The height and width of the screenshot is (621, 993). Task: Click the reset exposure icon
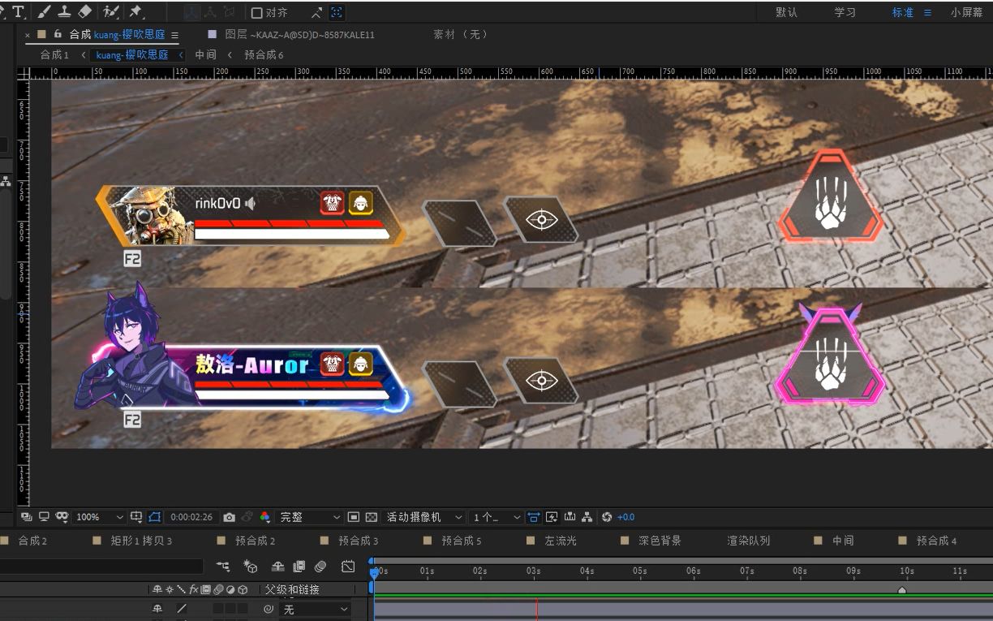coord(606,517)
